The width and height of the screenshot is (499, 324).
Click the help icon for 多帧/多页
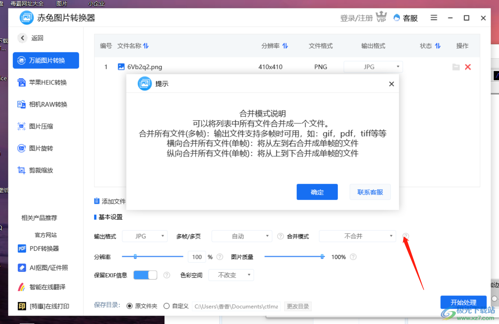pos(280,237)
